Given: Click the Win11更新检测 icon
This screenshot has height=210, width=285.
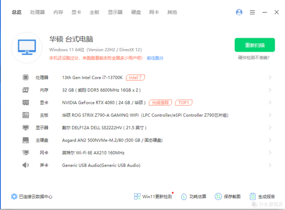Looking at the screenshot, I should (137, 197).
